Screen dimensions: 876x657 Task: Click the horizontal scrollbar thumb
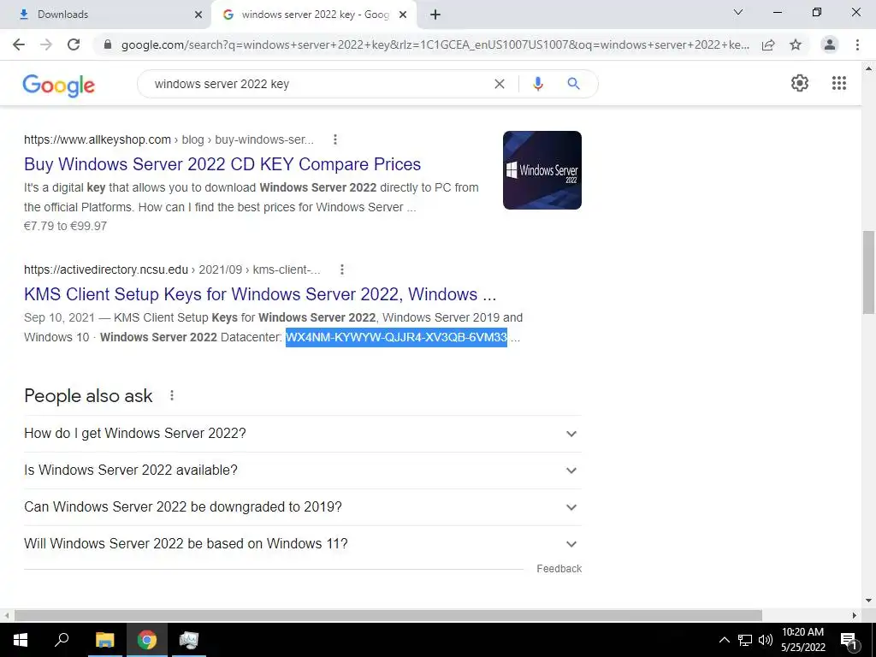pyautogui.click(x=388, y=615)
